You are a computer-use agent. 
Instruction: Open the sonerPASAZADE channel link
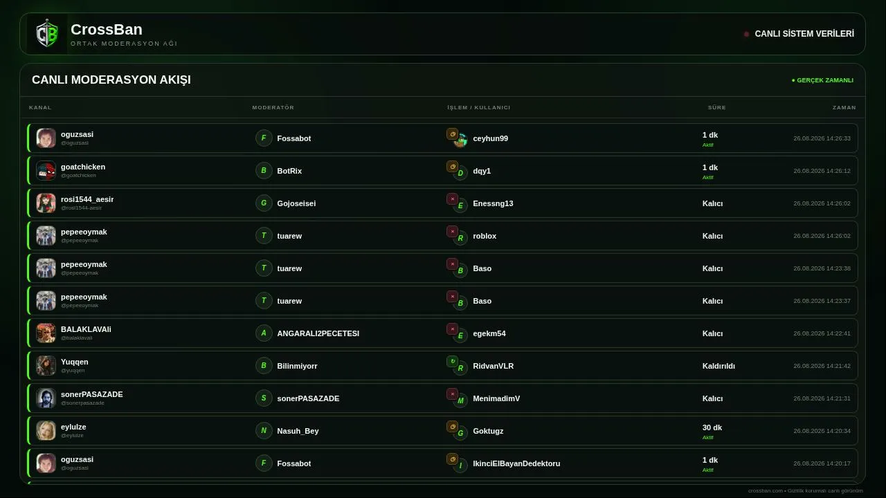point(92,394)
